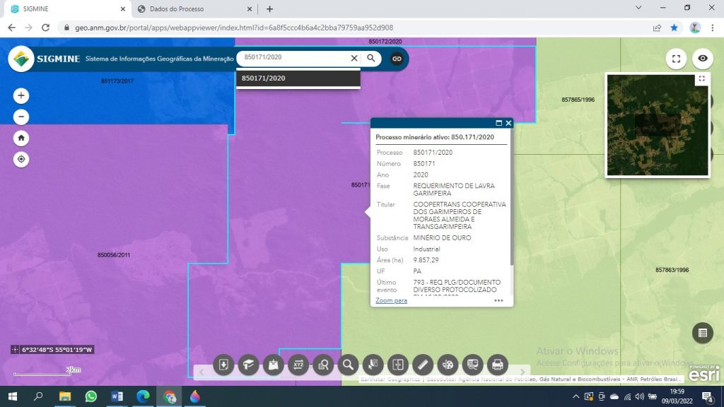Click the esri logo link
724x407 pixels.
click(x=704, y=374)
